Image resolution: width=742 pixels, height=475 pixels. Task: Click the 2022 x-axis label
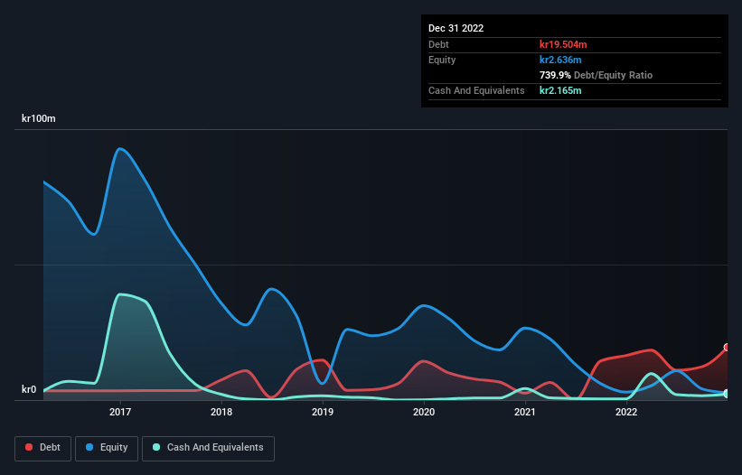click(626, 412)
